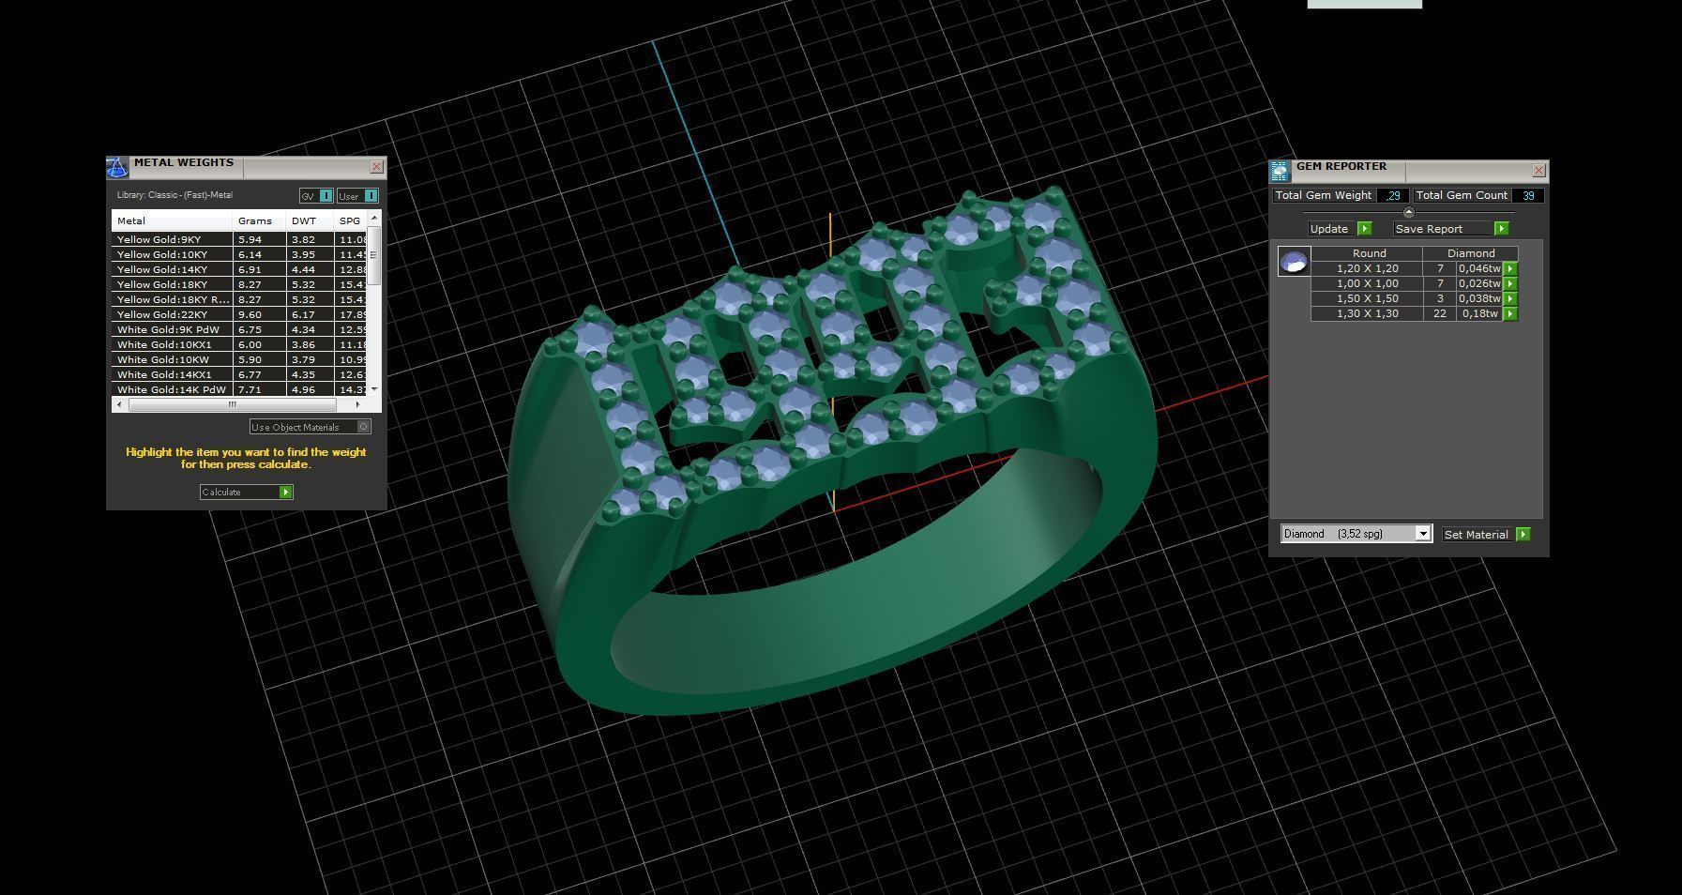Click the metal list horizontal scrollbar thumb
Screen dimensions: 1682x895
click(232, 405)
